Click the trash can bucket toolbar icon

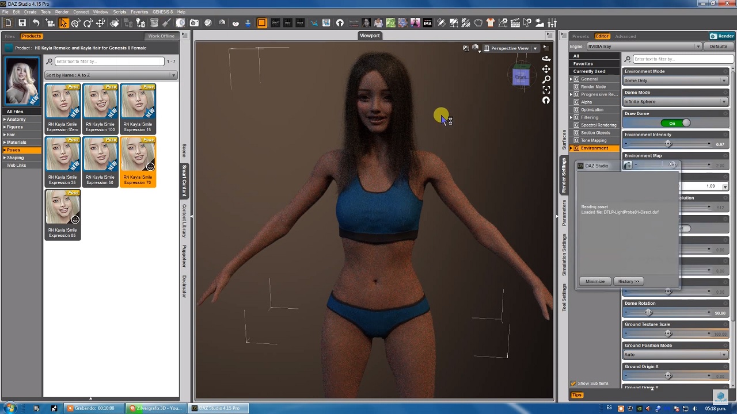[x=154, y=23]
